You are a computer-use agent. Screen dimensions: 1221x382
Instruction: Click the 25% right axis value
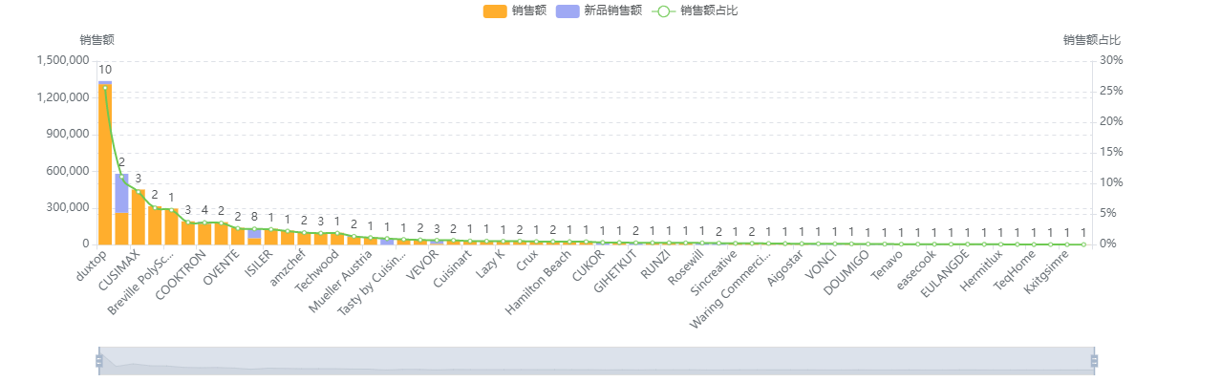(x=1111, y=91)
